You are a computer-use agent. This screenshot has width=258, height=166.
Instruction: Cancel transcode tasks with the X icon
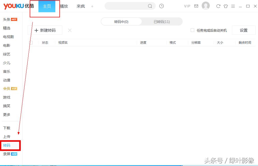[70, 30]
